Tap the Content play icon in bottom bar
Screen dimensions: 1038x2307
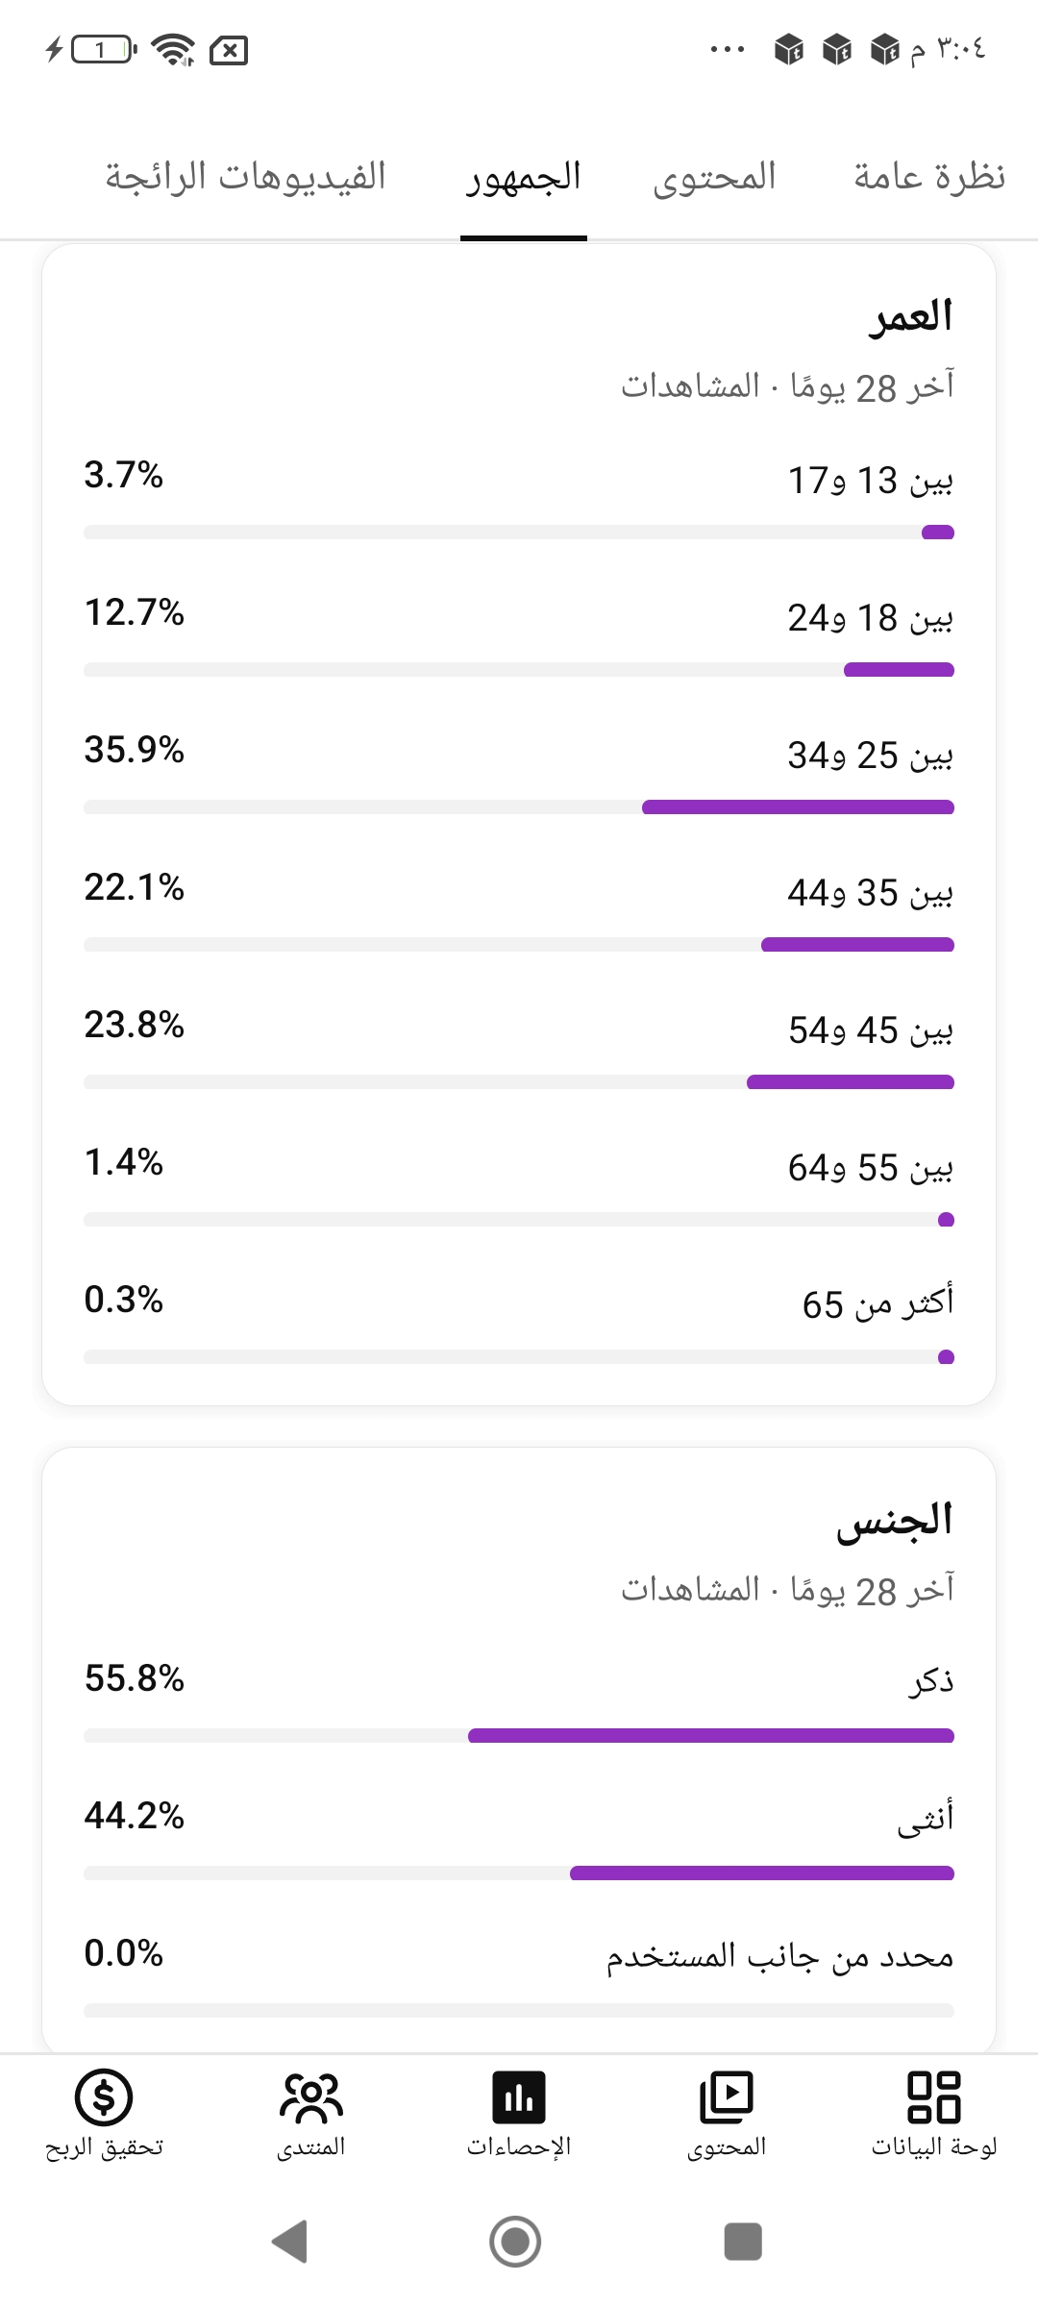(726, 2096)
